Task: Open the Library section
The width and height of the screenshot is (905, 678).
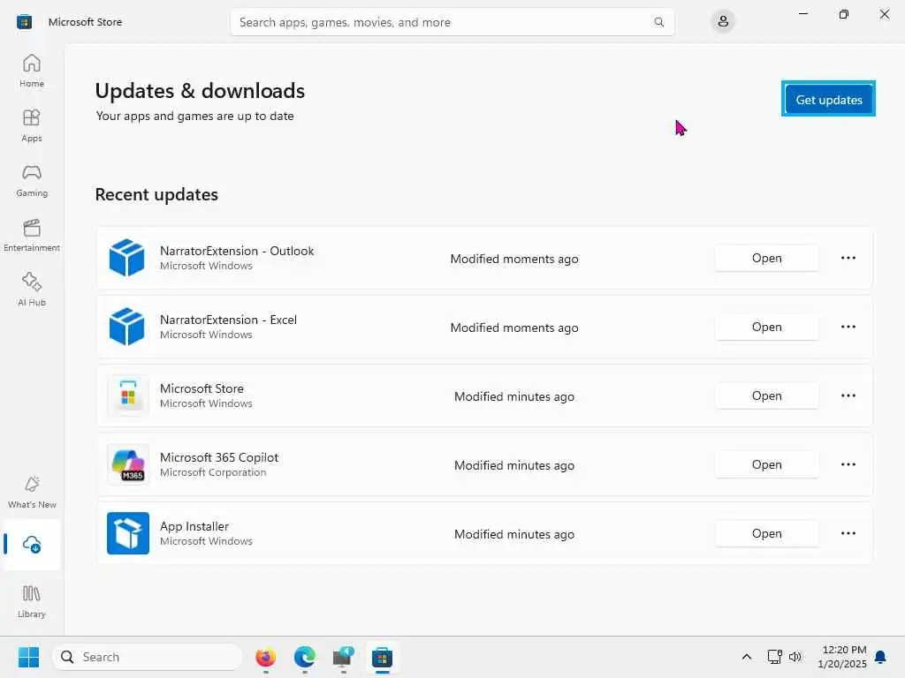Action: [x=32, y=601]
